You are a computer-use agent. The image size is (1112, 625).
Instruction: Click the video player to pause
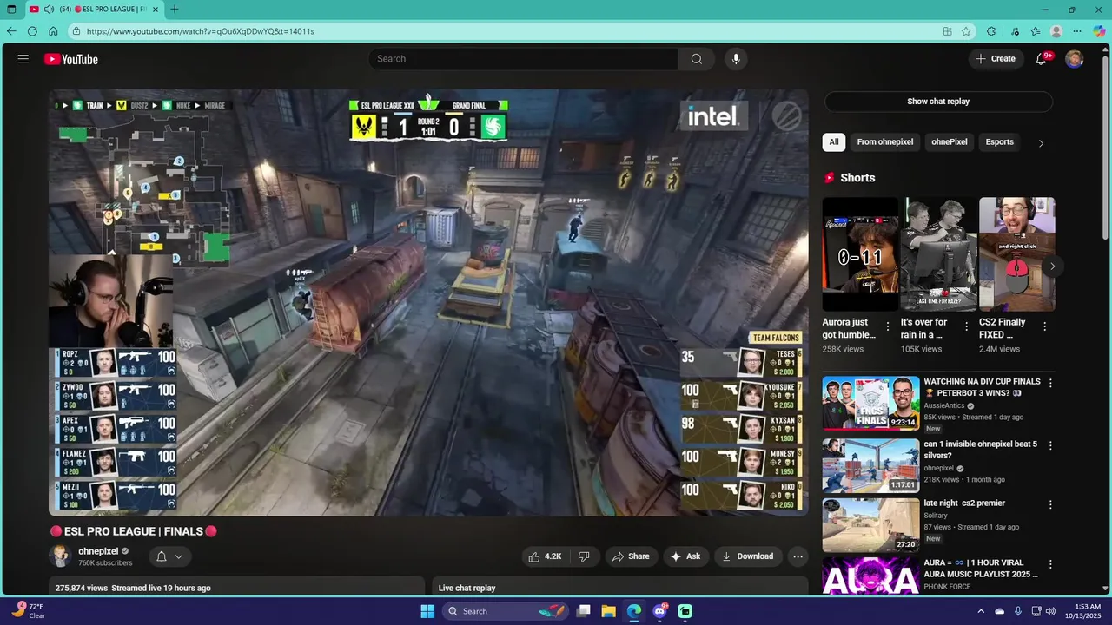428,302
